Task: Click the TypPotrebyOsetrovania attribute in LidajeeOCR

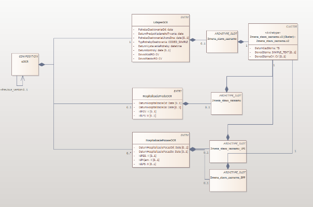Action: coord(159,42)
